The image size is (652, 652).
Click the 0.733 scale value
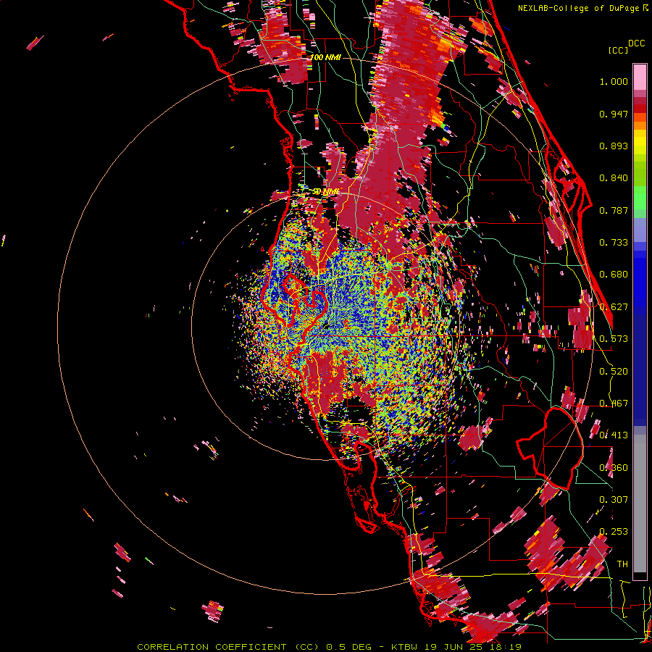[x=614, y=243]
